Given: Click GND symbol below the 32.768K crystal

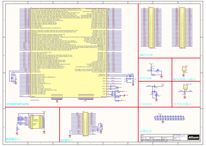Looking at the screenshot, I should point(16,83).
